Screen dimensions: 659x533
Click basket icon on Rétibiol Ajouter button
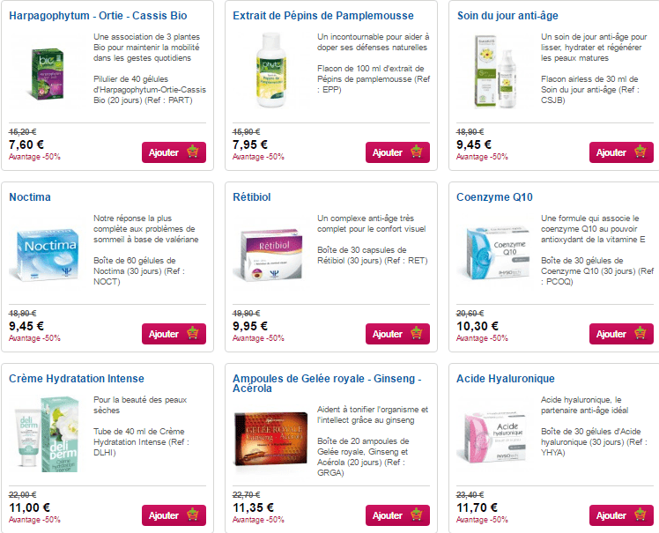pyautogui.click(x=417, y=334)
